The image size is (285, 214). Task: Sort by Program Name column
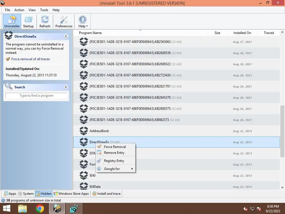point(140,33)
